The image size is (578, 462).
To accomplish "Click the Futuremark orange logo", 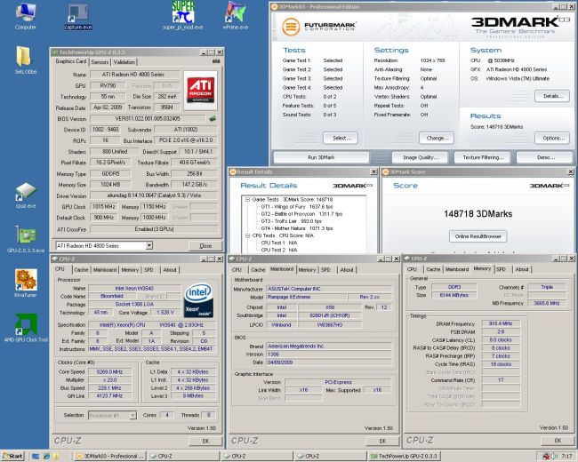I will pyautogui.click(x=291, y=27).
